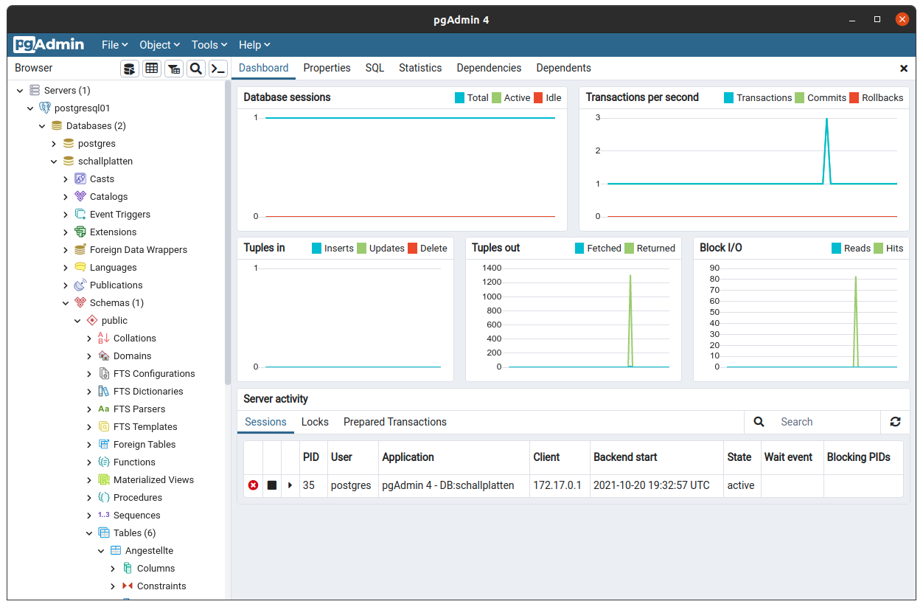Focus the Server activity Search field

click(826, 422)
